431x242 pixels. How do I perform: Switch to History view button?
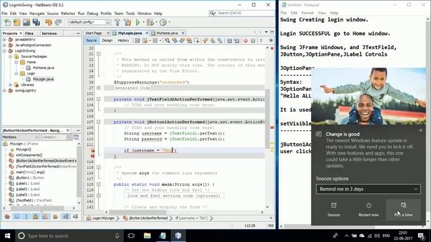pos(123,40)
